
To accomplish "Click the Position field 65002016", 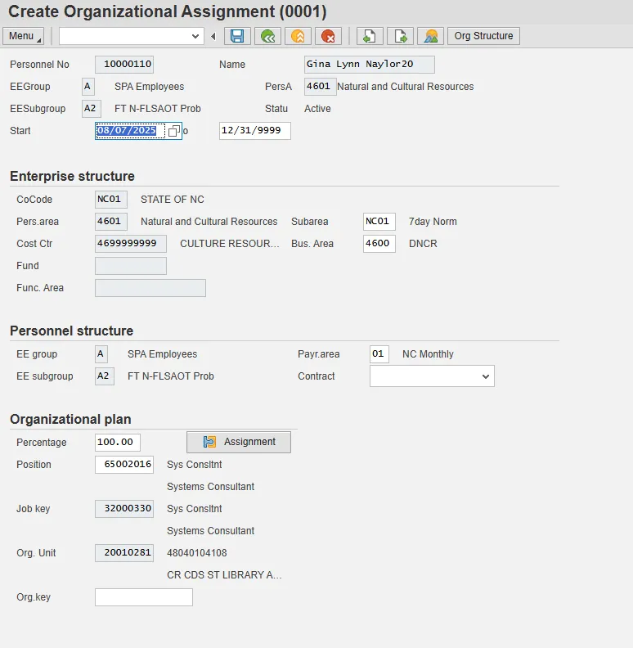I will click(x=124, y=465).
